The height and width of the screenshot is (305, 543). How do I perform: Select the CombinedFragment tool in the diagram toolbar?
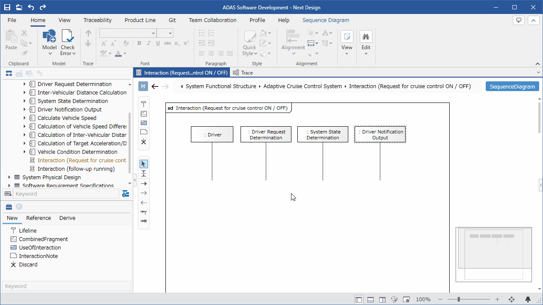pyautogui.click(x=144, y=114)
